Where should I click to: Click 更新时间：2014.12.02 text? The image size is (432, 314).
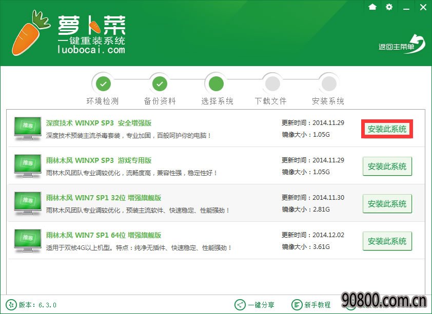(312, 235)
